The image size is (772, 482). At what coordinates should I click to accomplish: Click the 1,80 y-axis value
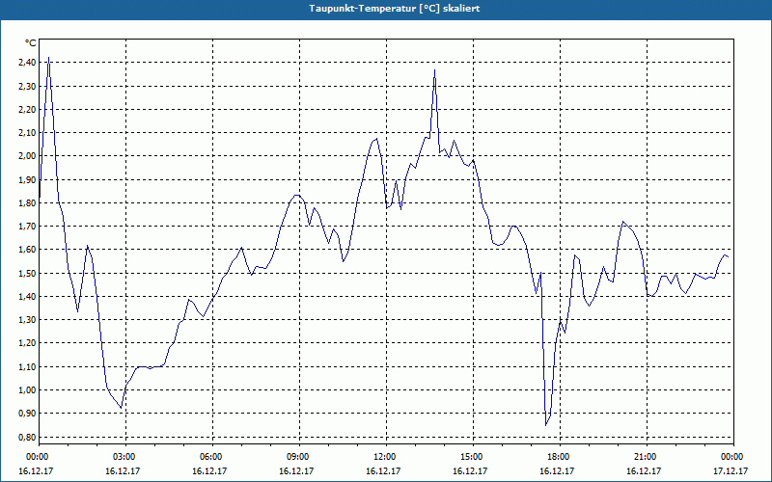28,202
